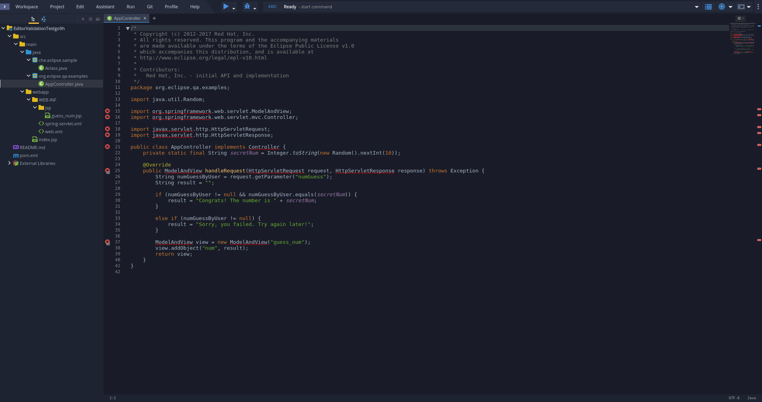Open the processes list icon

pos(709,7)
